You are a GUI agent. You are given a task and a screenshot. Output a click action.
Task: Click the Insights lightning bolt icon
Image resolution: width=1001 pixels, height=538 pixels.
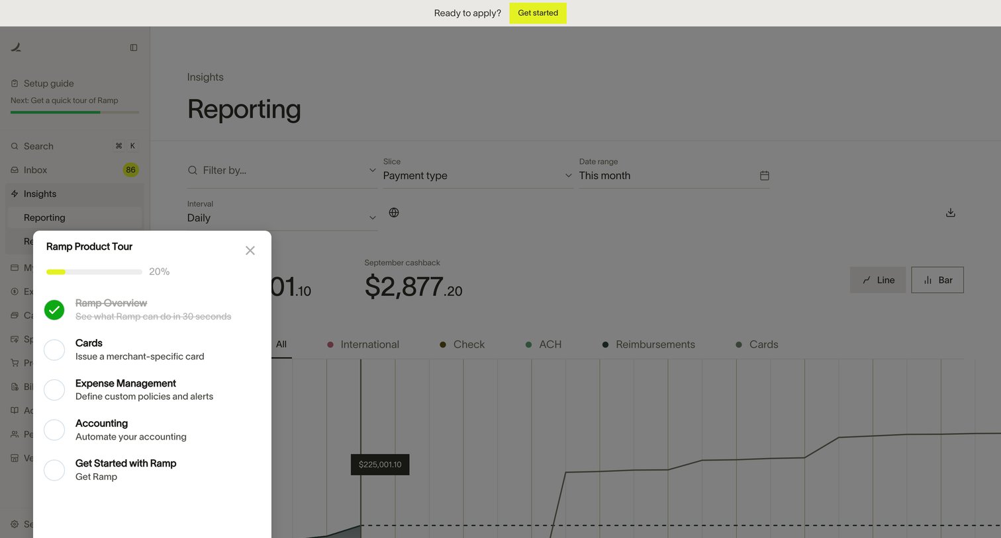(x=15, y=194)
